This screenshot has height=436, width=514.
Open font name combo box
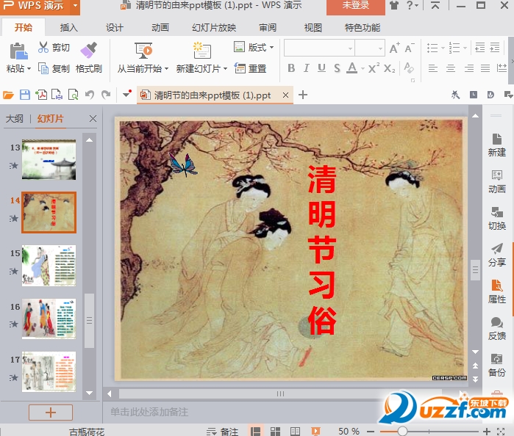319,48
